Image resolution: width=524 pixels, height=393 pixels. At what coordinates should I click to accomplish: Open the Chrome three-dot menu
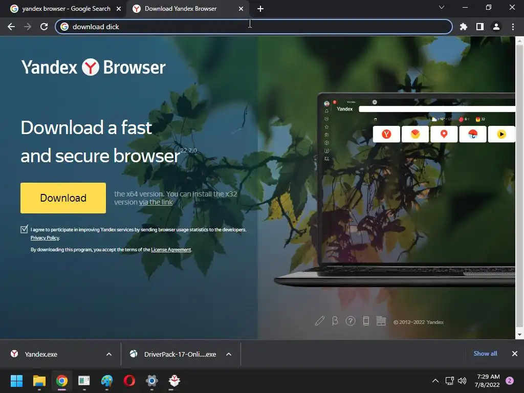[x=513, y=27]
